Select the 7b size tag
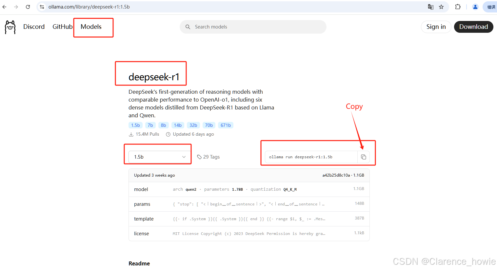Screen dimensions: 497x270 click(x=150, y=125)
